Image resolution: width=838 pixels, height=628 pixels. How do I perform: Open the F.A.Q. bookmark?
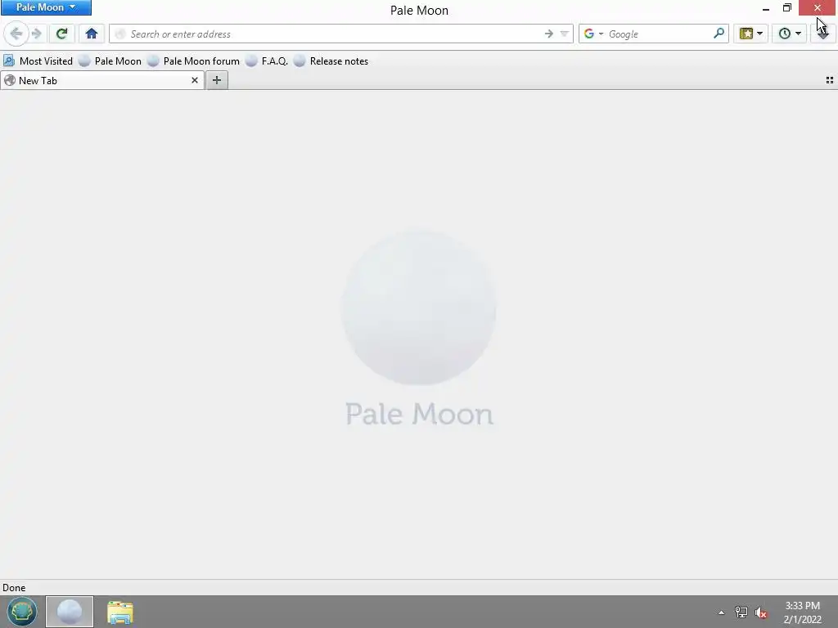coord(267,61)
